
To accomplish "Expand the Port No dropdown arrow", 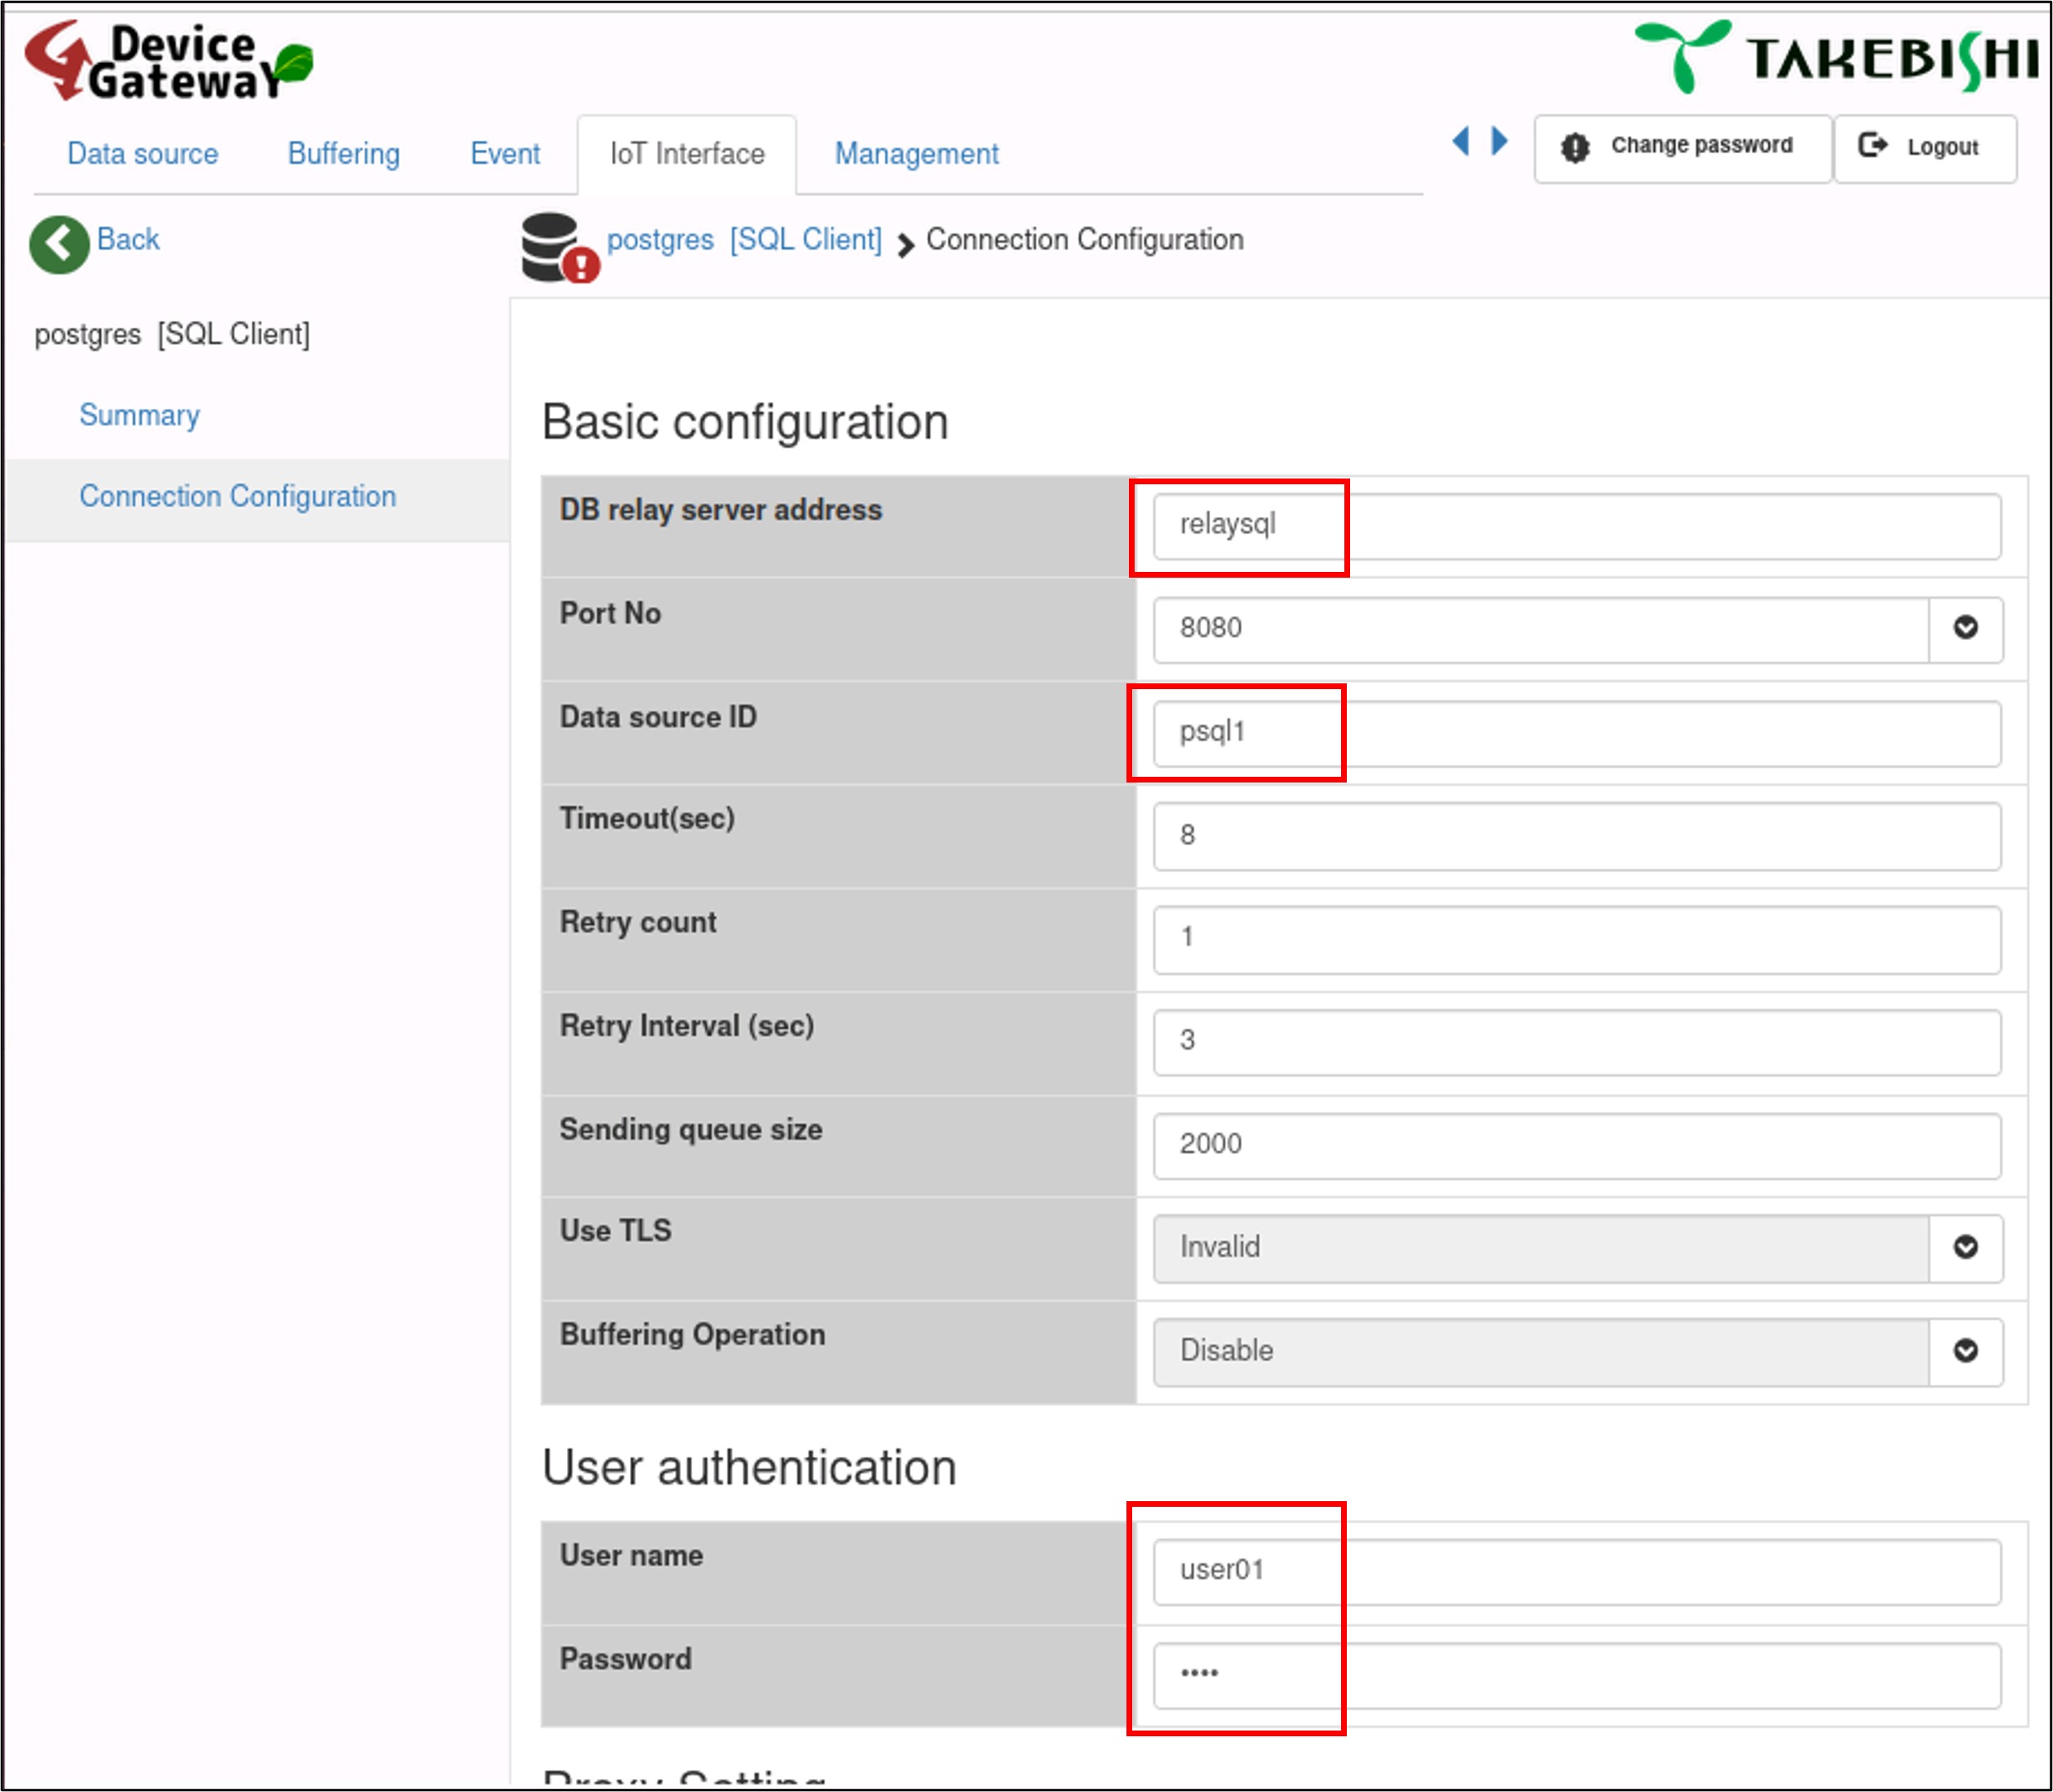I will (1964, 628).
